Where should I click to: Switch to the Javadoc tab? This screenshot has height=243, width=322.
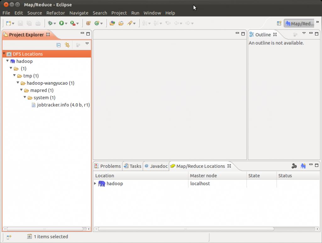(x=156, y=166)
